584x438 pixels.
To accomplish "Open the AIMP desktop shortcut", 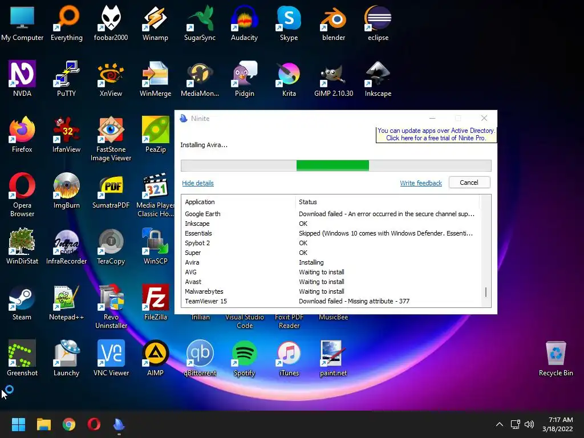I will coord(155,358).
